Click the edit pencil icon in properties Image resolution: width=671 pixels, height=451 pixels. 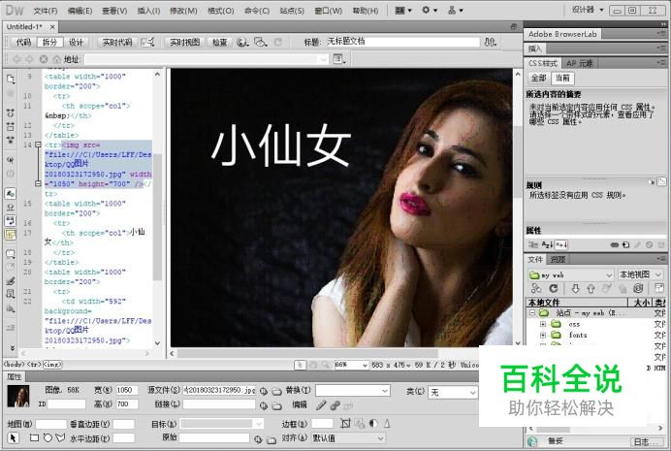coord(321,404)
